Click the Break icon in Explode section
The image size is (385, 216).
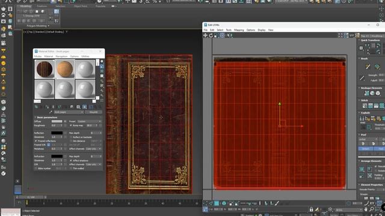362,119
